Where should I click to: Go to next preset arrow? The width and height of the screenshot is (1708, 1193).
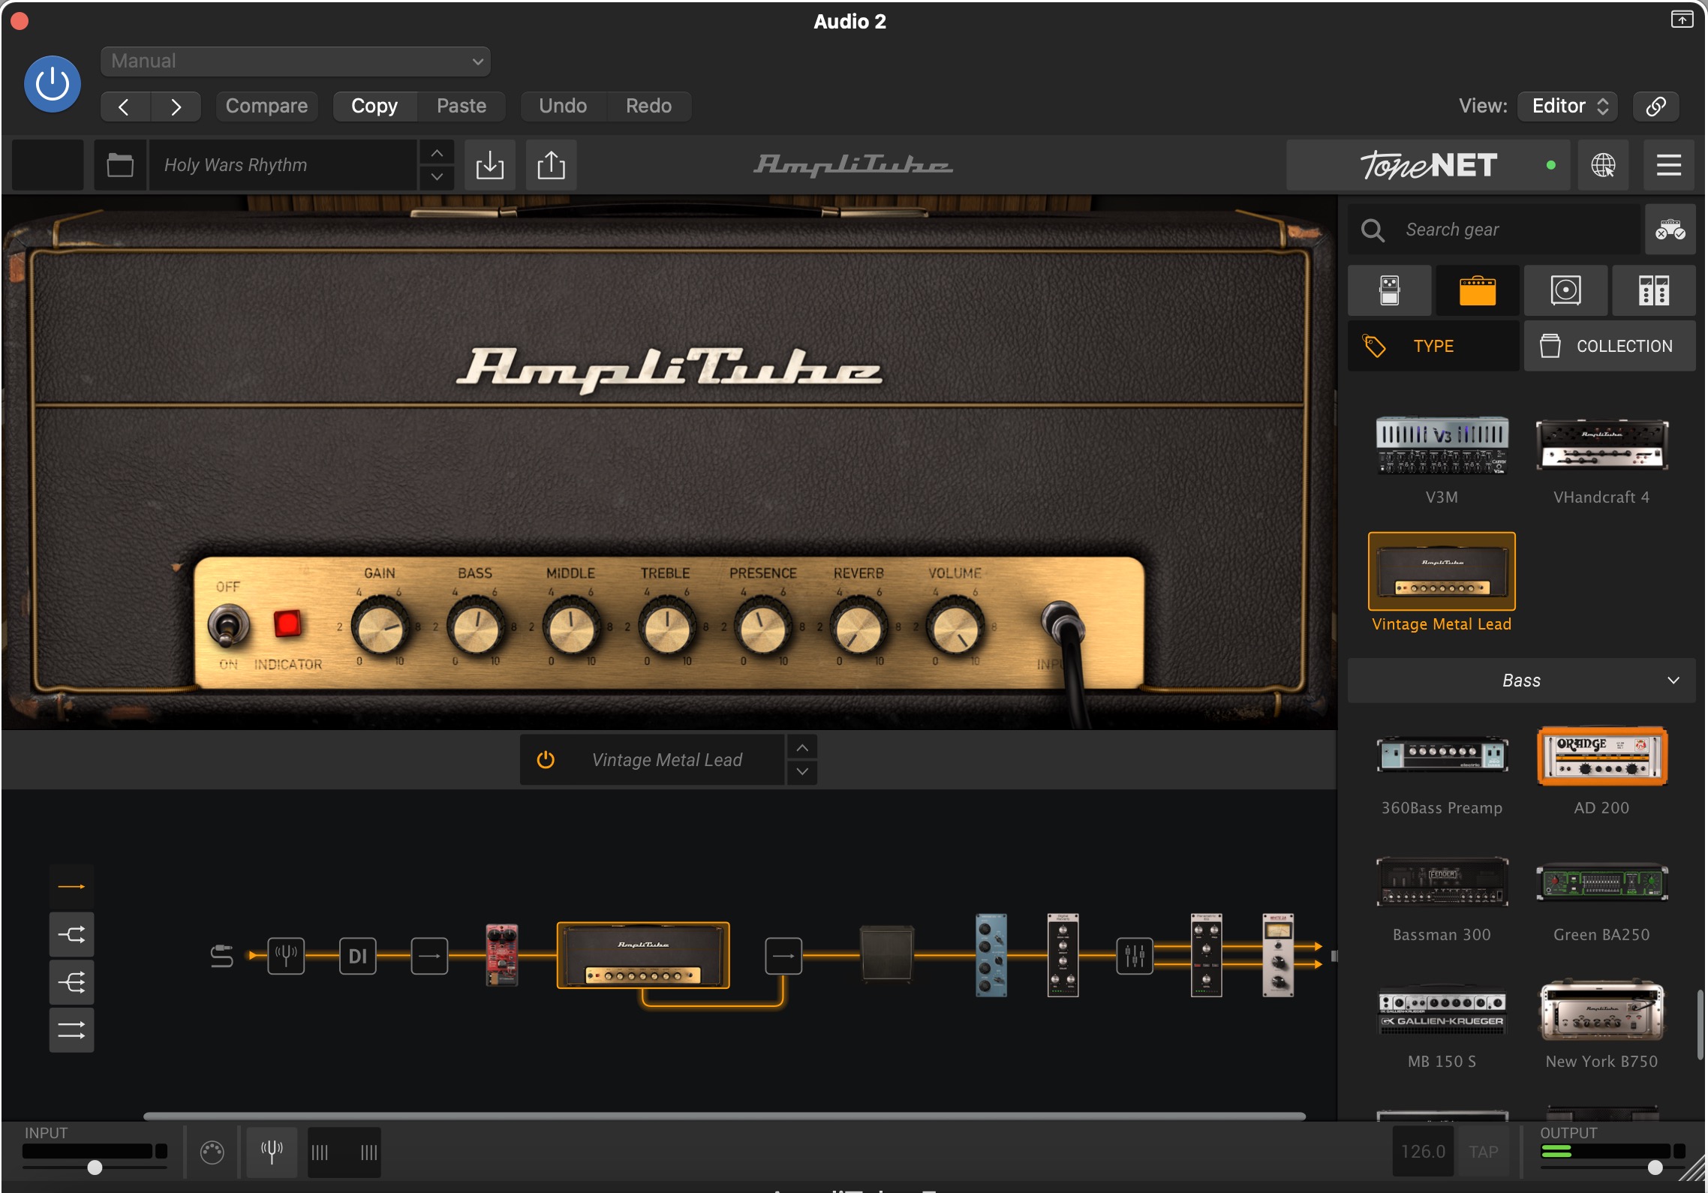pyautogui.click(x=176, y=107)
